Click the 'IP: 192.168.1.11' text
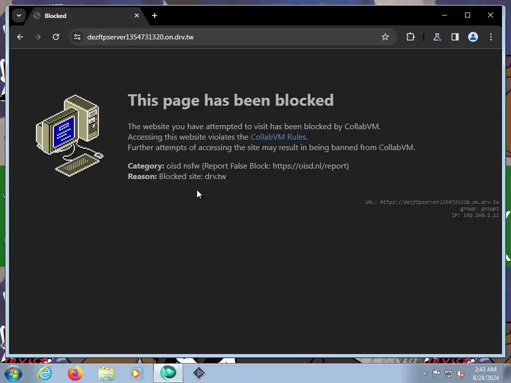The height and width of the screenshot is (383, 511). pyautogui.click(x=475, y=215)
